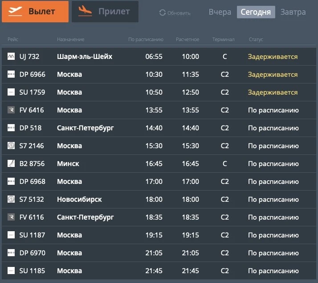The image size is (318, 283).
Task: Switch to the Вылет departures tab
Action: click(x=35, y=12)
